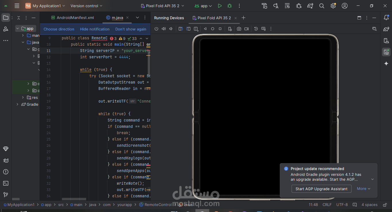Click the Don't show again link
Image resolution: width=392 pixels, height=212 pixels.
pos(131,29)
